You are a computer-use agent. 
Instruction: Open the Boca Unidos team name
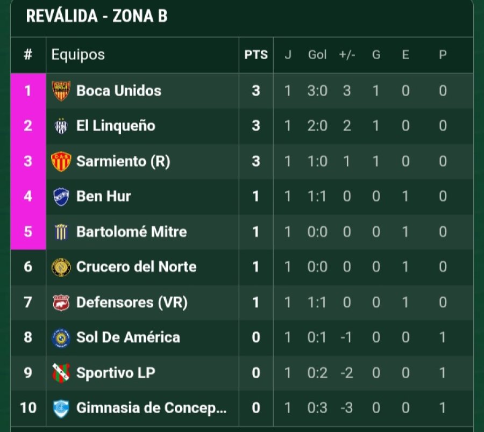[x=119, y=91]
